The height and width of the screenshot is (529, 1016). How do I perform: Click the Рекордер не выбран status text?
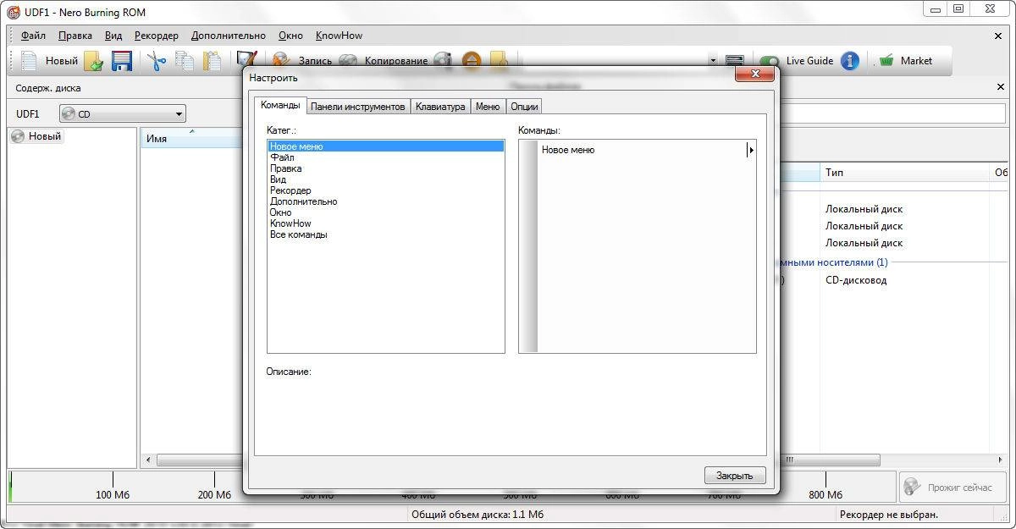pos(889,515)
